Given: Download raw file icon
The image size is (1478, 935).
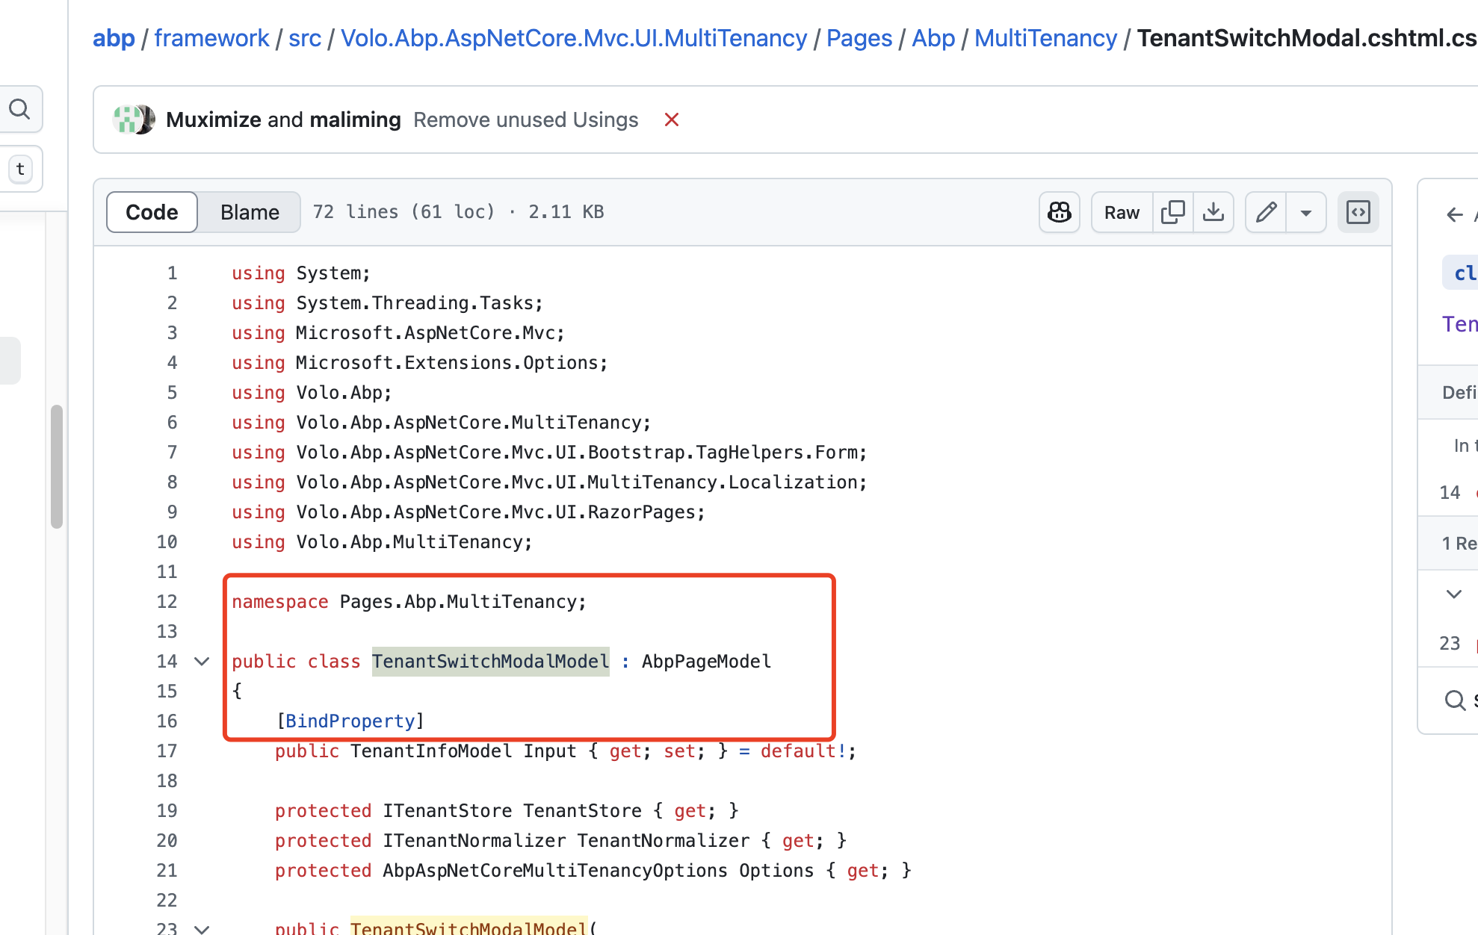Looking at the screenshot, I should tap(1213, 212).
